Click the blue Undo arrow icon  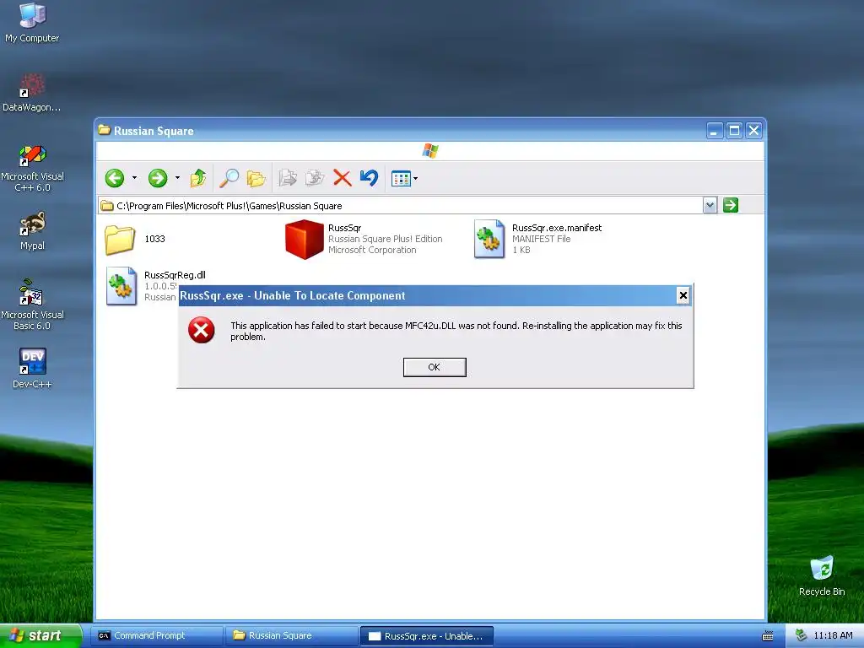[x=370, y=178]
